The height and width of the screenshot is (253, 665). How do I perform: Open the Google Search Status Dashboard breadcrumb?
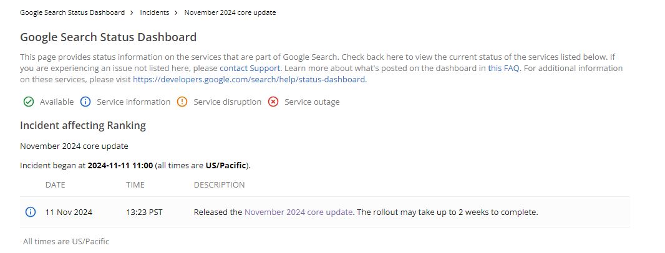72,12
